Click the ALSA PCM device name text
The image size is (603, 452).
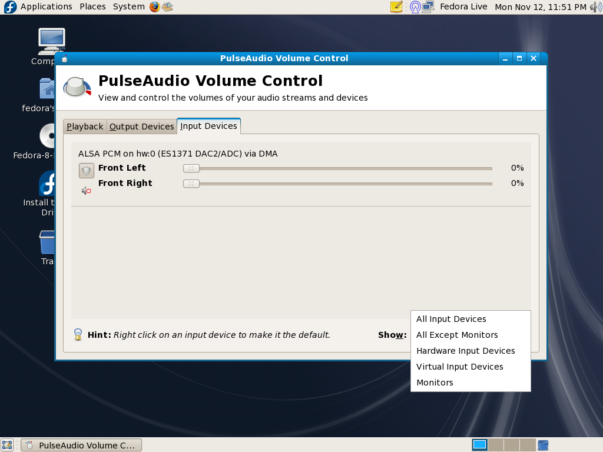pos(178,154)
